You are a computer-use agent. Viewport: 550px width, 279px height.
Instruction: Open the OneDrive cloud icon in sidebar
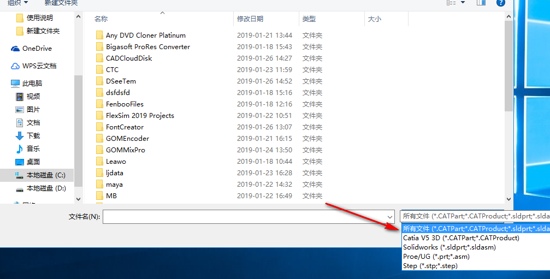(15, 49)
